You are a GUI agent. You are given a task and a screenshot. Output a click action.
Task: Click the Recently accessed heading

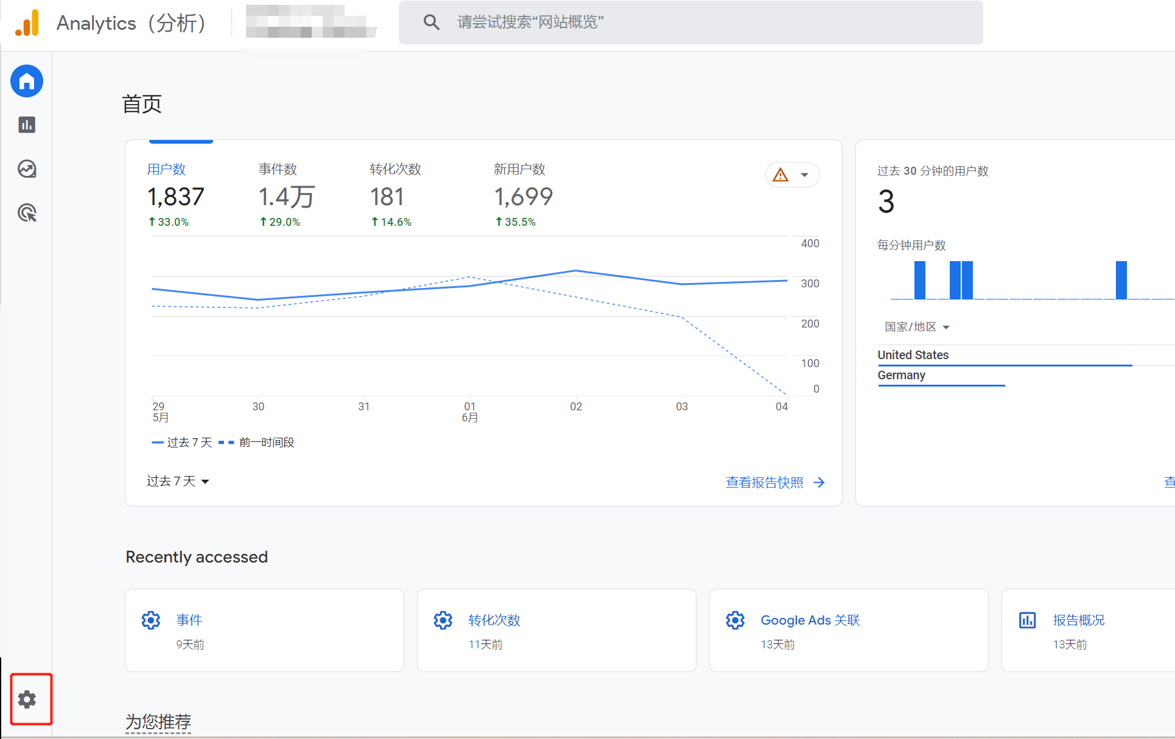coord(197,557)
